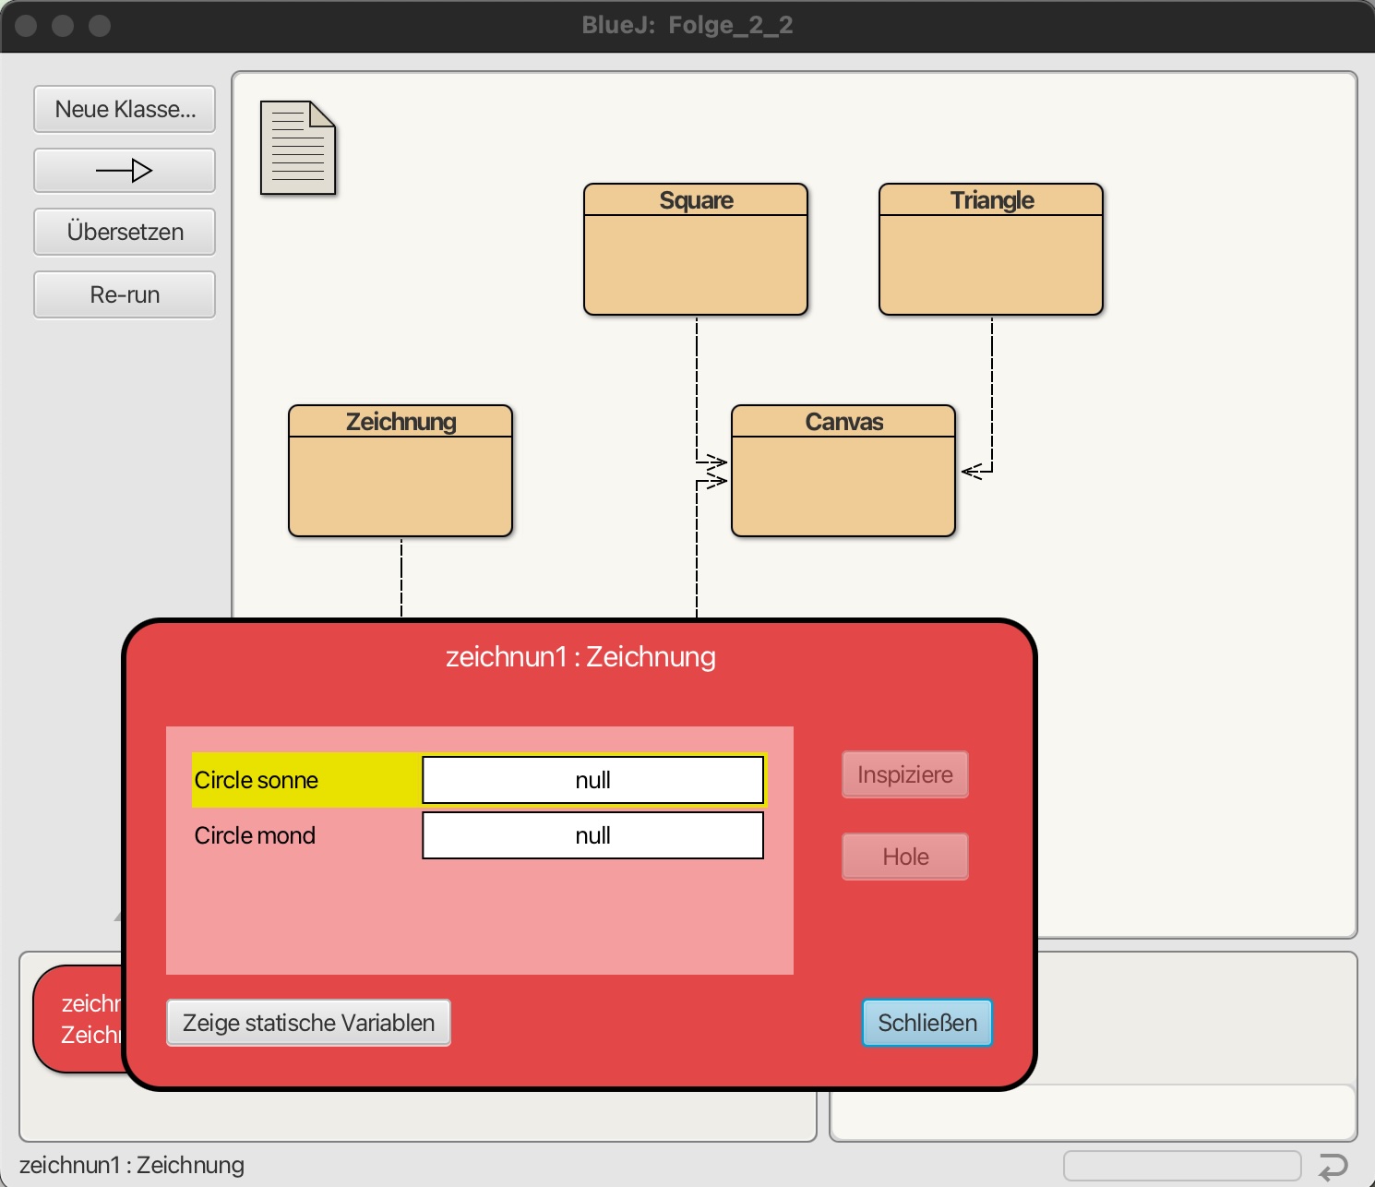Select the inheritance arrow tool button
The width and height of the screenshot is (1375, 1187).
click(x=125, y=171)
